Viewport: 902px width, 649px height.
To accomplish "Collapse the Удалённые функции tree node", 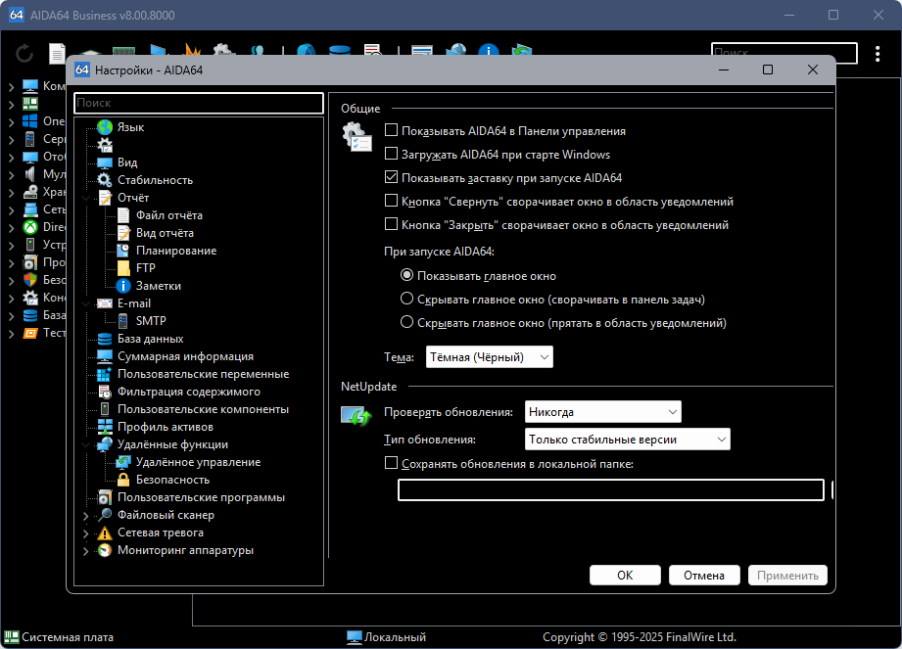I will (86, 444).
